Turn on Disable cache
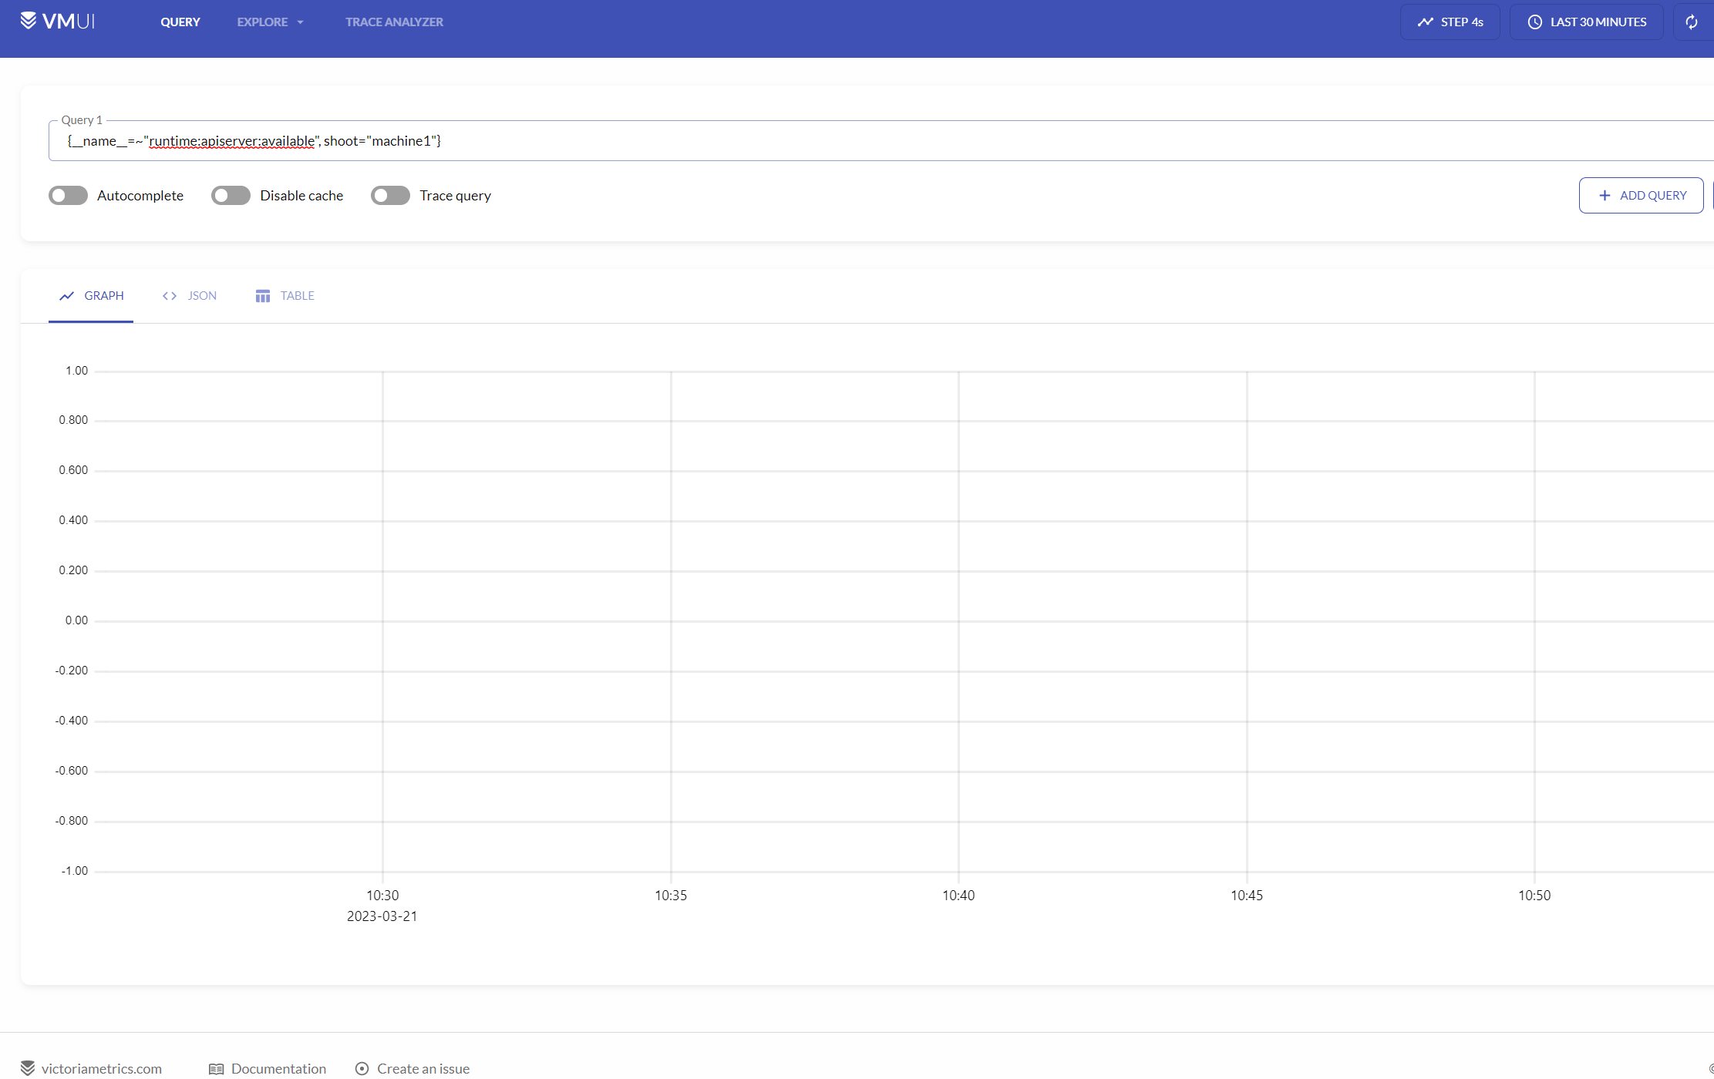1714x1079 pixels. (231, 195)
